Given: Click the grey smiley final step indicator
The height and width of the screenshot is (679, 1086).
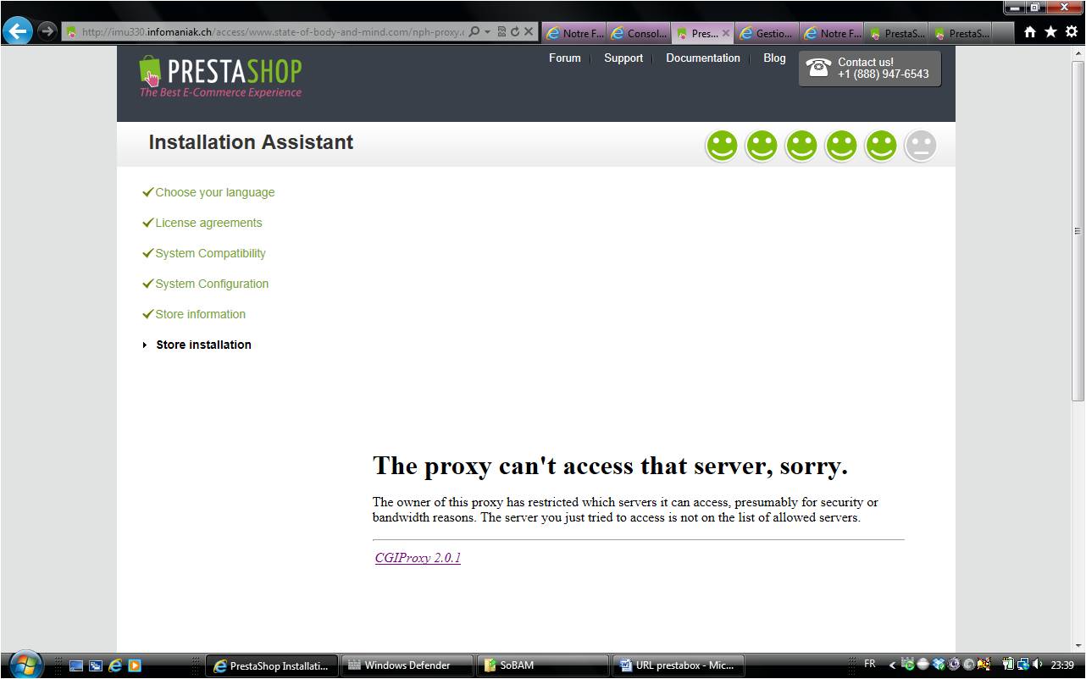Looking at the screenshot, I should click(921, 146).
